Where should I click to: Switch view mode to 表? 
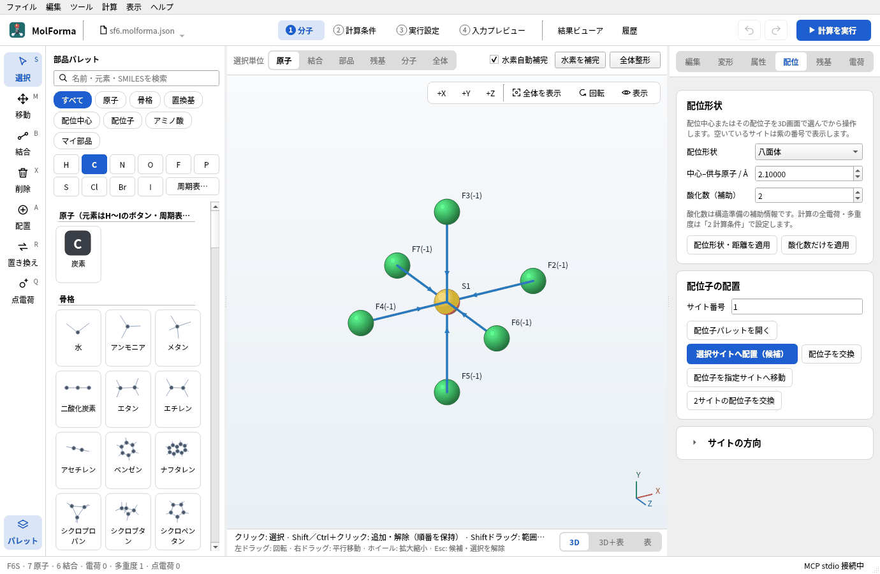point(647,542)
